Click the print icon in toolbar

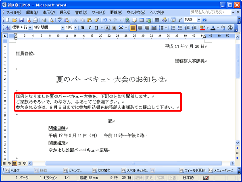[44, 20]
